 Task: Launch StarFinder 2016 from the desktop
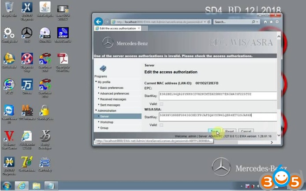click(45, 88)
